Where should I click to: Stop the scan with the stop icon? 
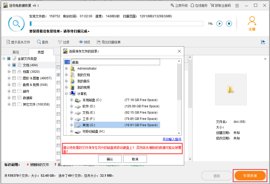click(x=229, y=24)
